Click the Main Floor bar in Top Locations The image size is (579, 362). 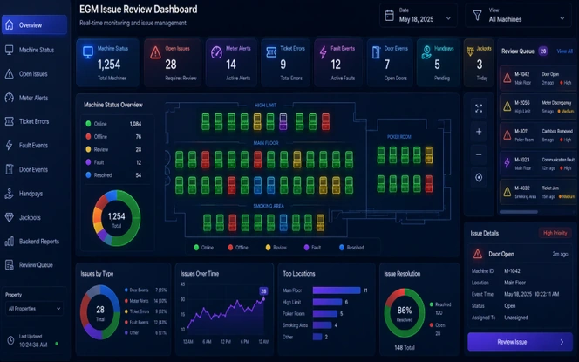[x=337, y=290]
